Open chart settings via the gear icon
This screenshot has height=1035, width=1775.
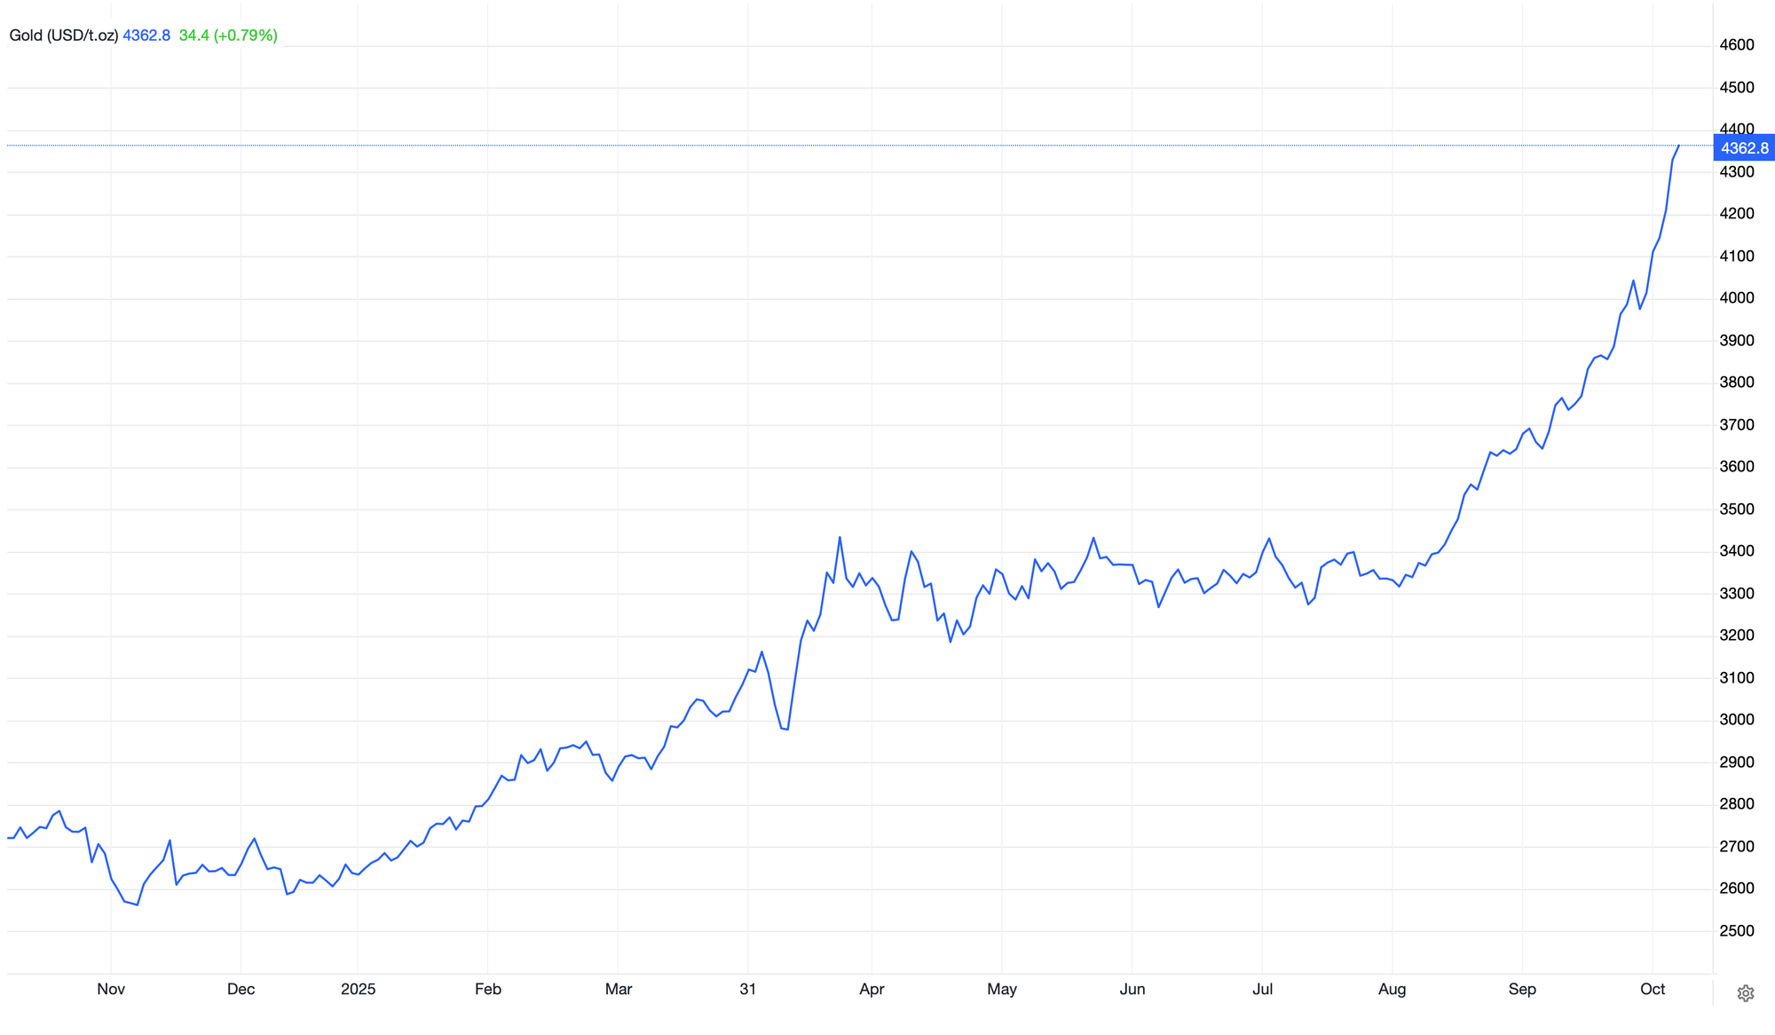tap(1745, 993)
